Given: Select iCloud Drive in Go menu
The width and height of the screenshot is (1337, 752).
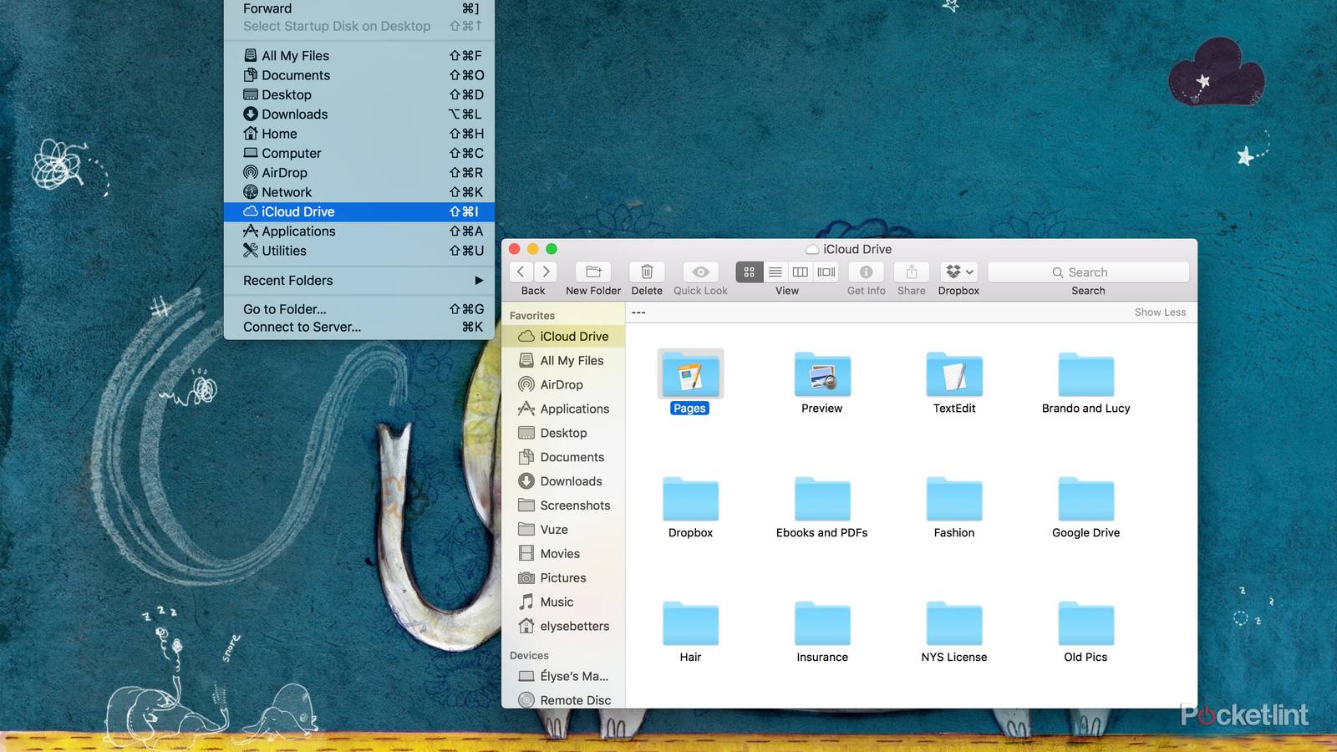Looking at the screenshot, I should 359,211.
